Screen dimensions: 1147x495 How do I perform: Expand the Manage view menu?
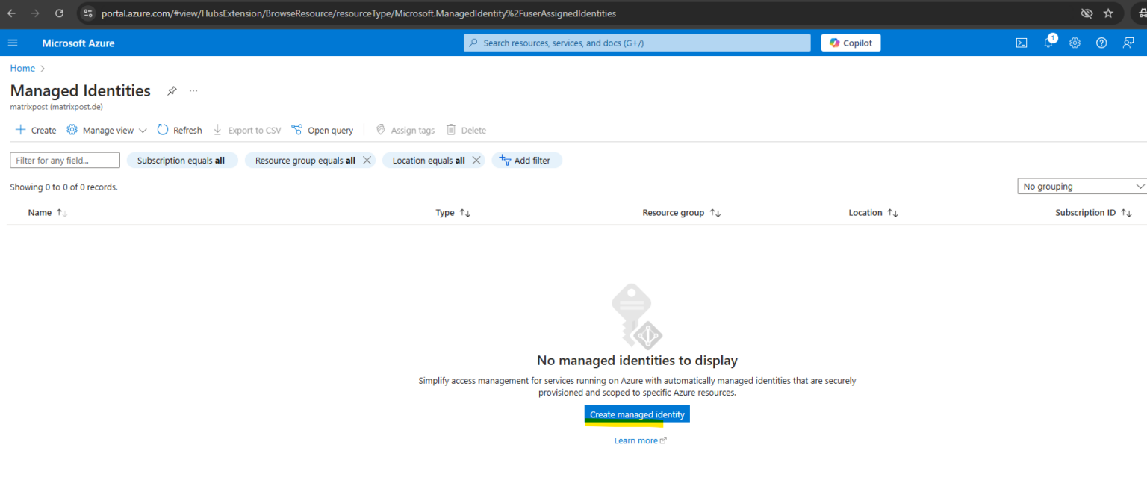pos(106,130)
